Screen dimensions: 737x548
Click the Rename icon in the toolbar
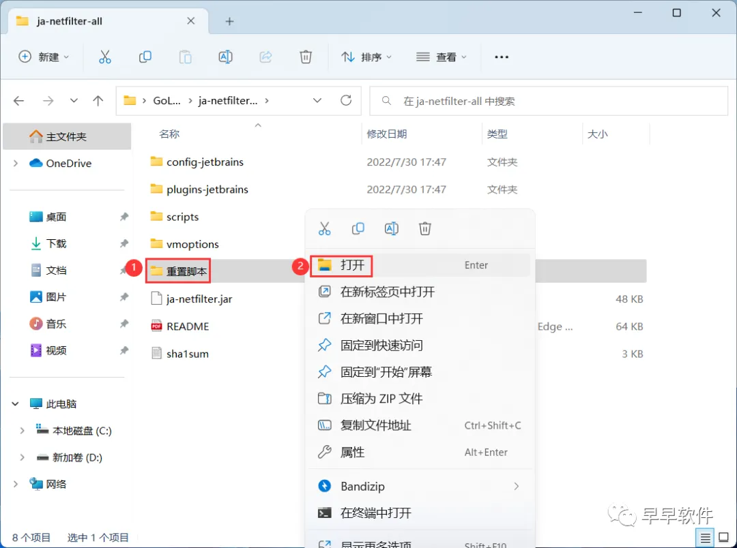(226, 57)
